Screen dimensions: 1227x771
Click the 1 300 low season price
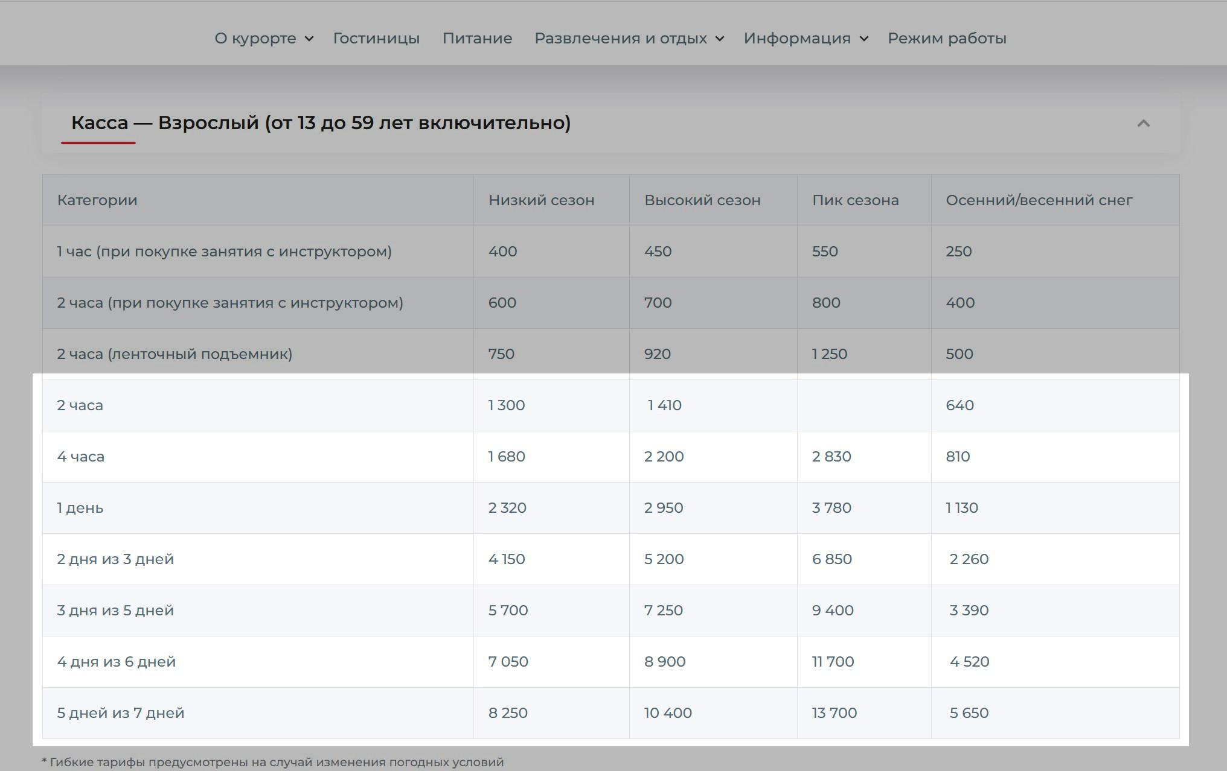tap(507, 405)
